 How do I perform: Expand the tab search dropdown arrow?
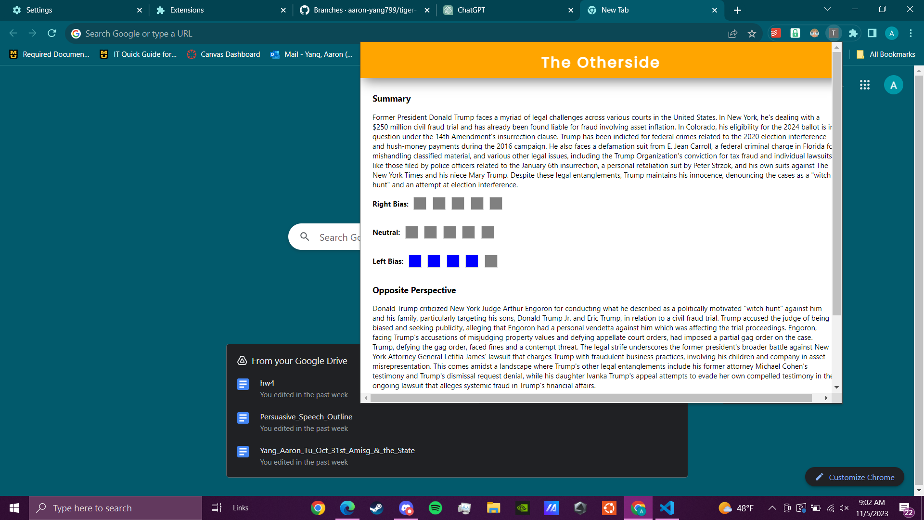coord(827,9)
